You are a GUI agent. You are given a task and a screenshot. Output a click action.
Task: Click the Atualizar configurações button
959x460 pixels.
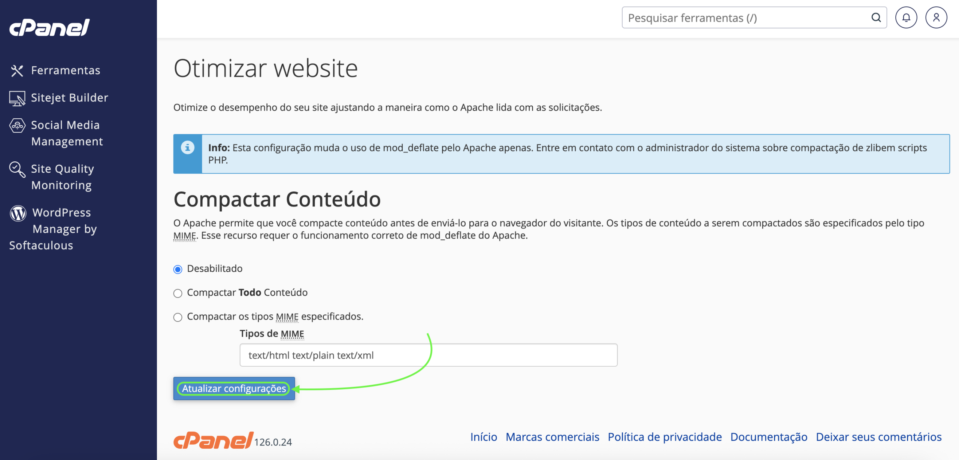234,388
